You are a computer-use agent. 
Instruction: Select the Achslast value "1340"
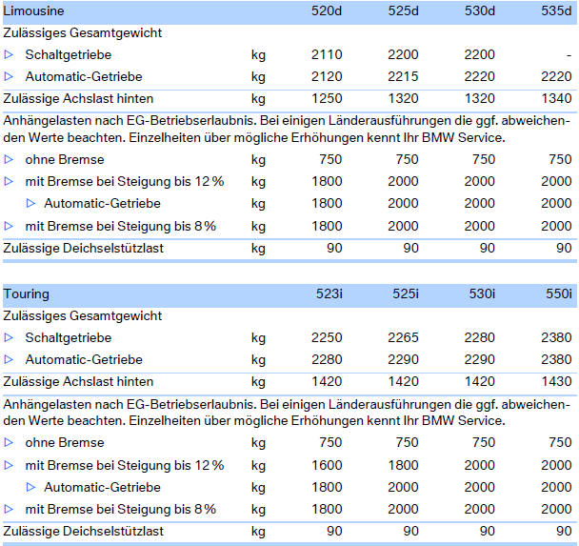point(556,99)
